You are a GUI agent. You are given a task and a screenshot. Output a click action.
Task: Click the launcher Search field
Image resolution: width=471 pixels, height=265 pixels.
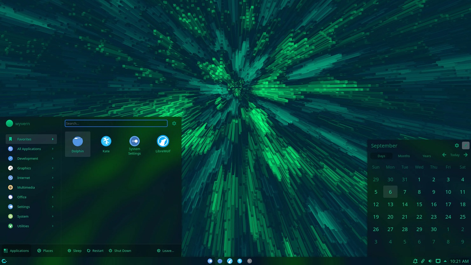click(x=116, y=123)
